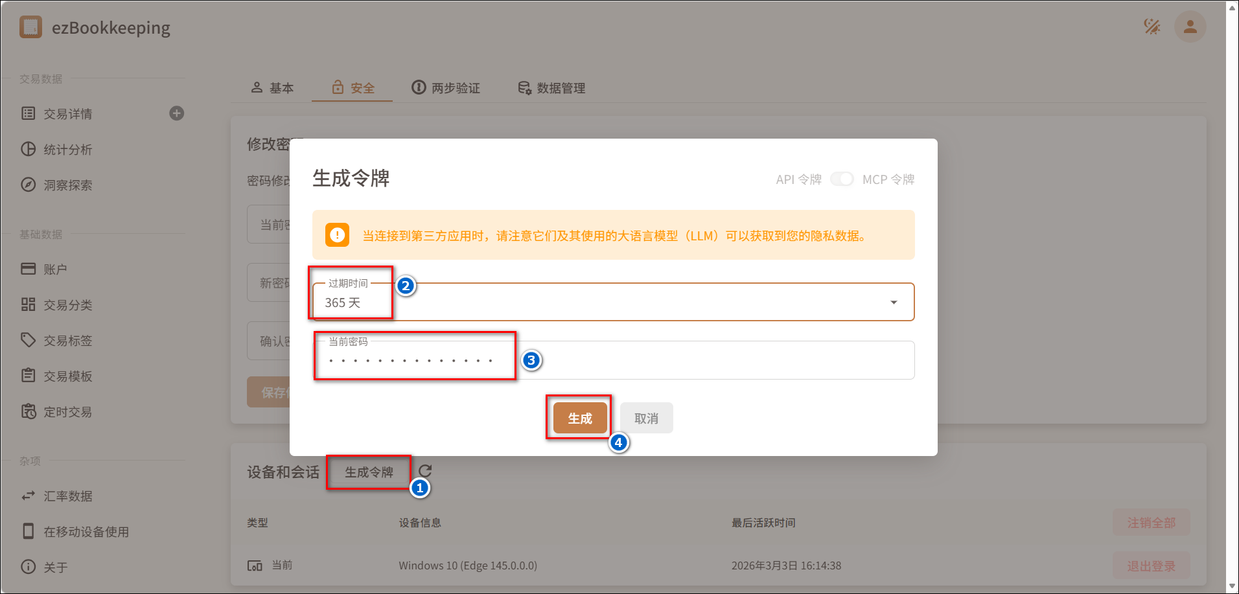Open 定时交易 in the sidebar
This screenshot has width=1239, height=594.
67,412
